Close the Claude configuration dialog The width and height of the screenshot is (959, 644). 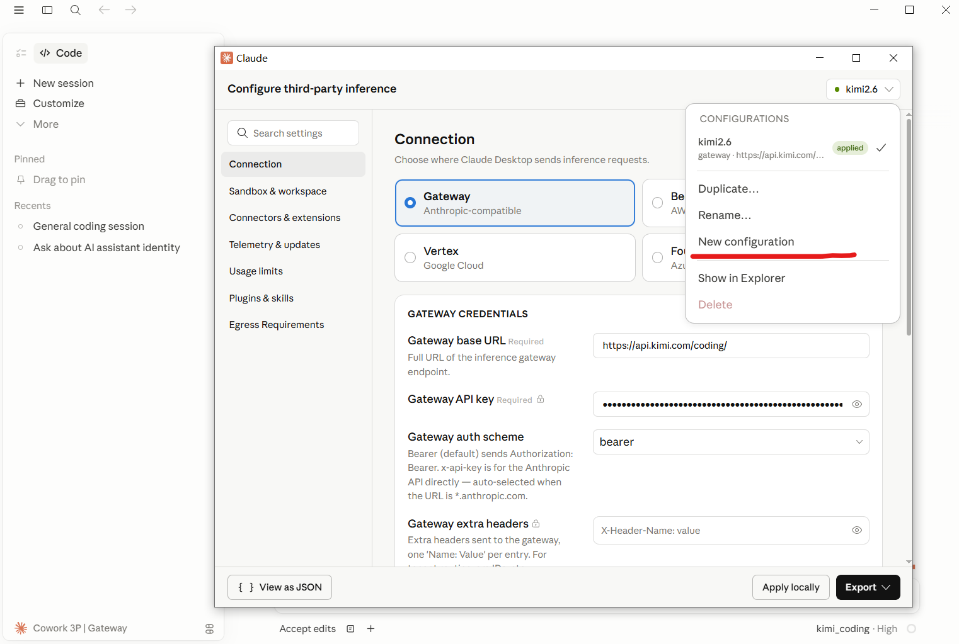(893, 58)
